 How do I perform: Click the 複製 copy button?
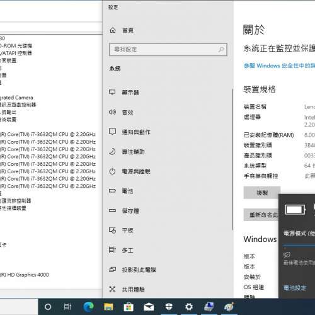(x=262, y=193)
